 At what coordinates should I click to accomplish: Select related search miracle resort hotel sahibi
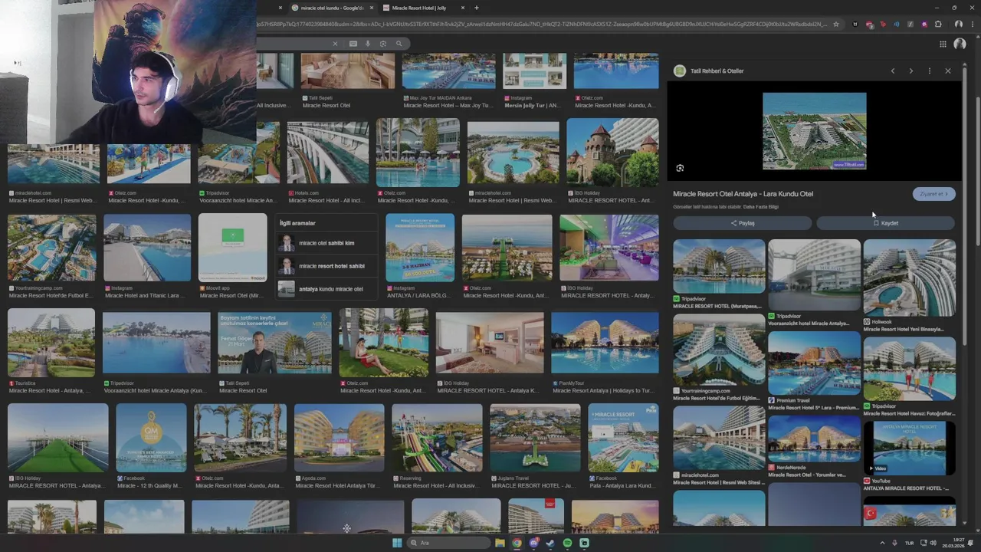[326, 266]
